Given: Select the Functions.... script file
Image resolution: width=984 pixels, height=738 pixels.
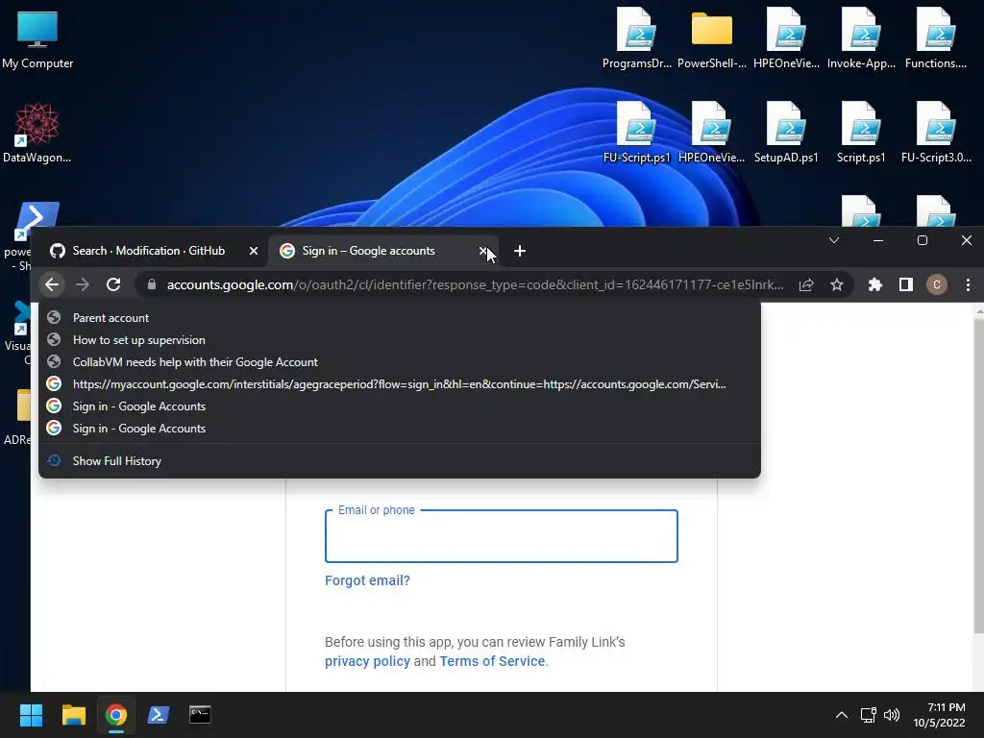Looking at the screenshot, I should point(936,38).
